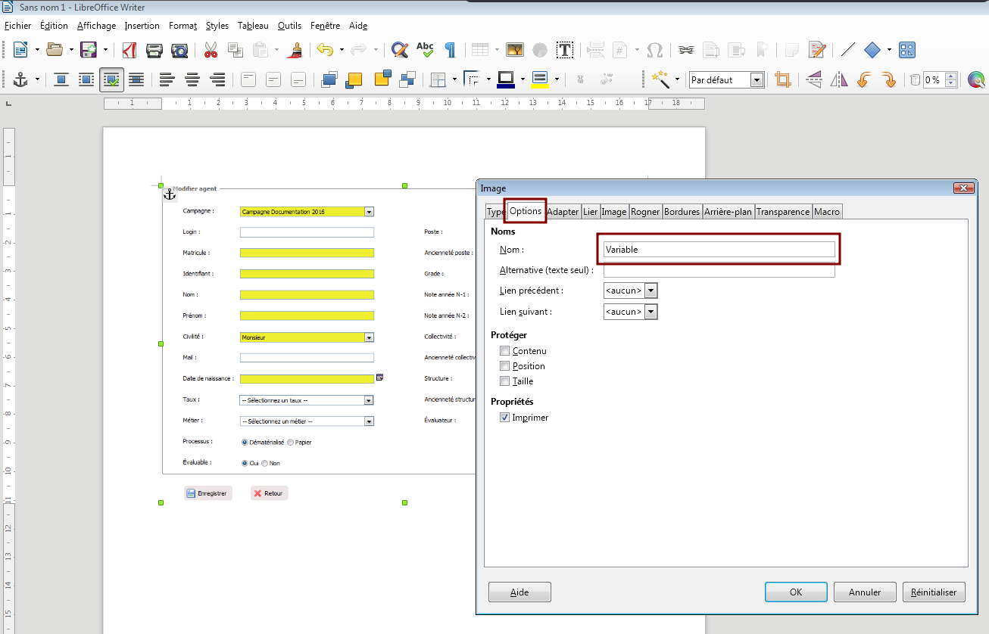Screen dimensions: 989x634
Task: Click the New document icon
Action: (20, 50)
